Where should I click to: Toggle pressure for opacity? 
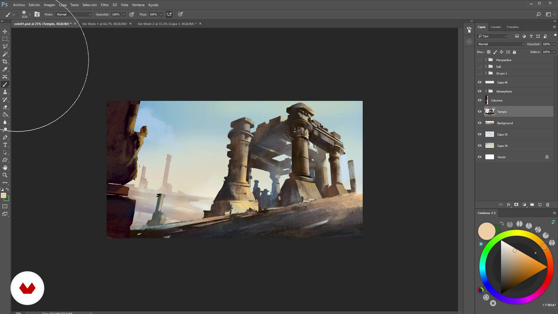pyautogui.click(x=132, y=14)
